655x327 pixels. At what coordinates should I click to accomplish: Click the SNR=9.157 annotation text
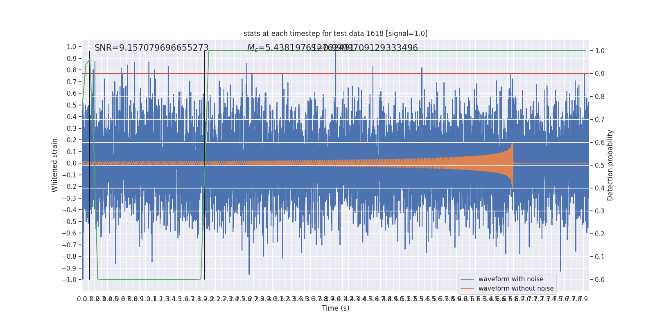click(151, 48)
